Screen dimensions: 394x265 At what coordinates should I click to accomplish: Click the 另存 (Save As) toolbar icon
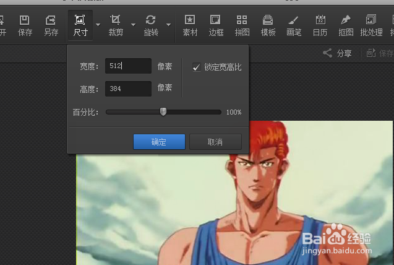[x=51, y=25]
